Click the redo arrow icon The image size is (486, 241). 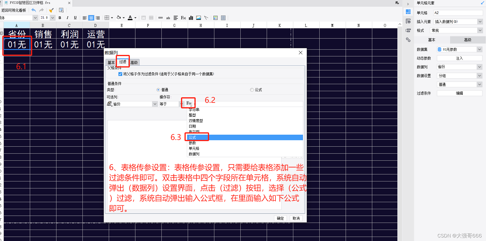coord(41,10)
